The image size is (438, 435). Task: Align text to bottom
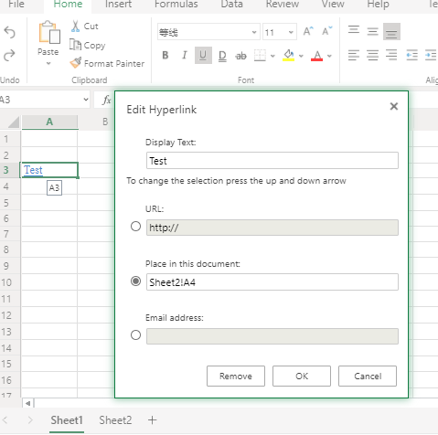[391, 32]
